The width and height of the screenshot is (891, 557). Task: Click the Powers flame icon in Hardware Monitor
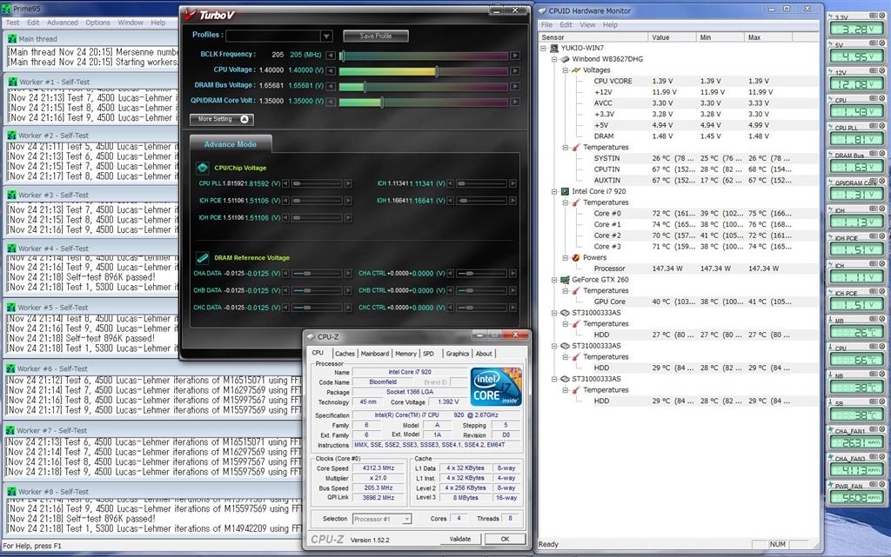pyautogui.click(x=576, y=257)
